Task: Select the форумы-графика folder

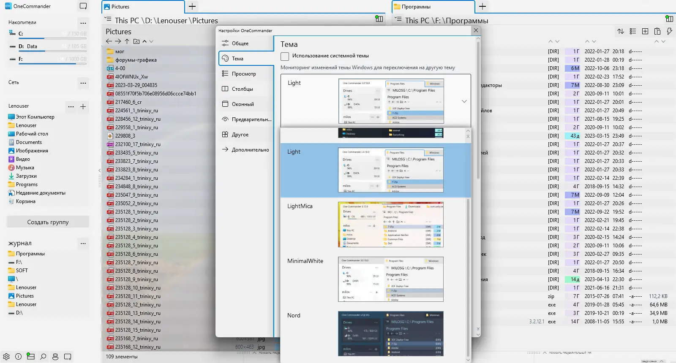Action: point(136,60)
